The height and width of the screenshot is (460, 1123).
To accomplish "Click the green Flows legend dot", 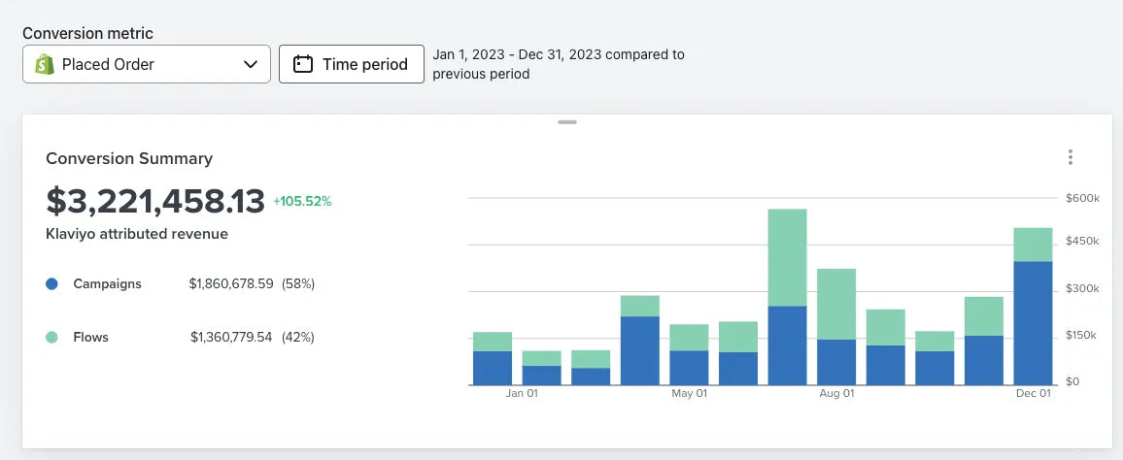I will click(52, 338).
